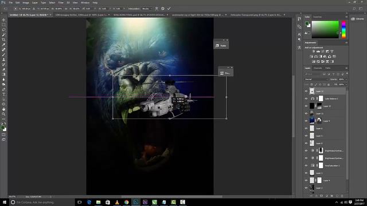Toggle warp mode icon in options bar
This screenshot has height=206, width=367.
coord(157,9)
